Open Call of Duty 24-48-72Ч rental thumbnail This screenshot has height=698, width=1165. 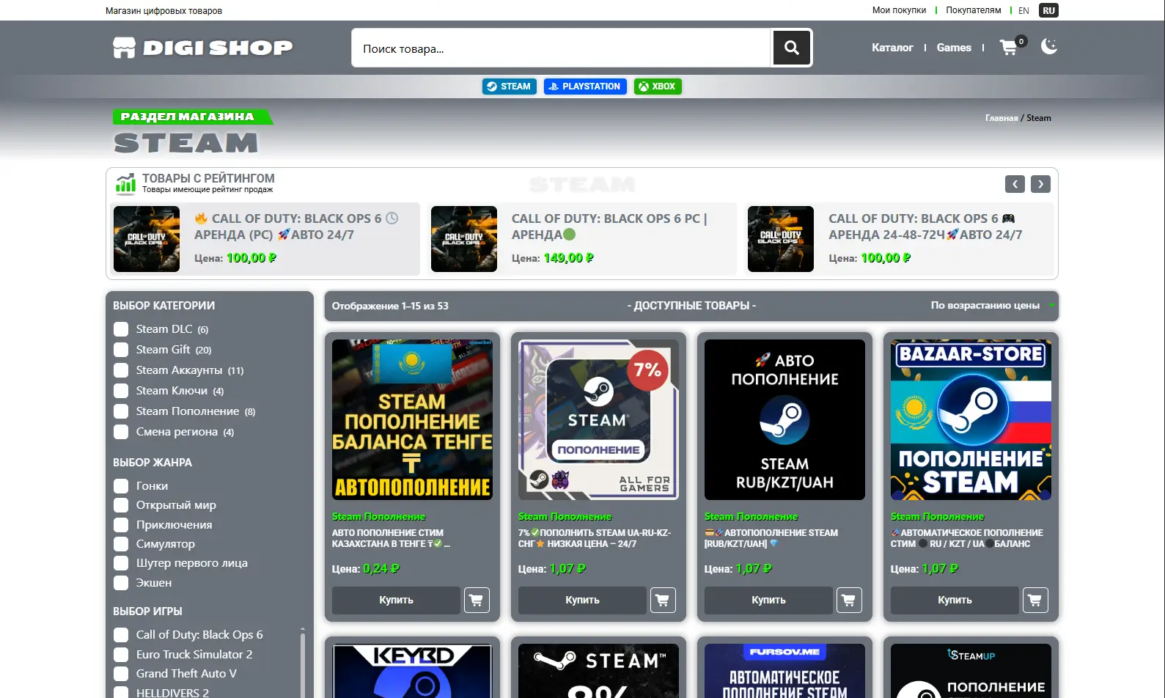point(781,239)
